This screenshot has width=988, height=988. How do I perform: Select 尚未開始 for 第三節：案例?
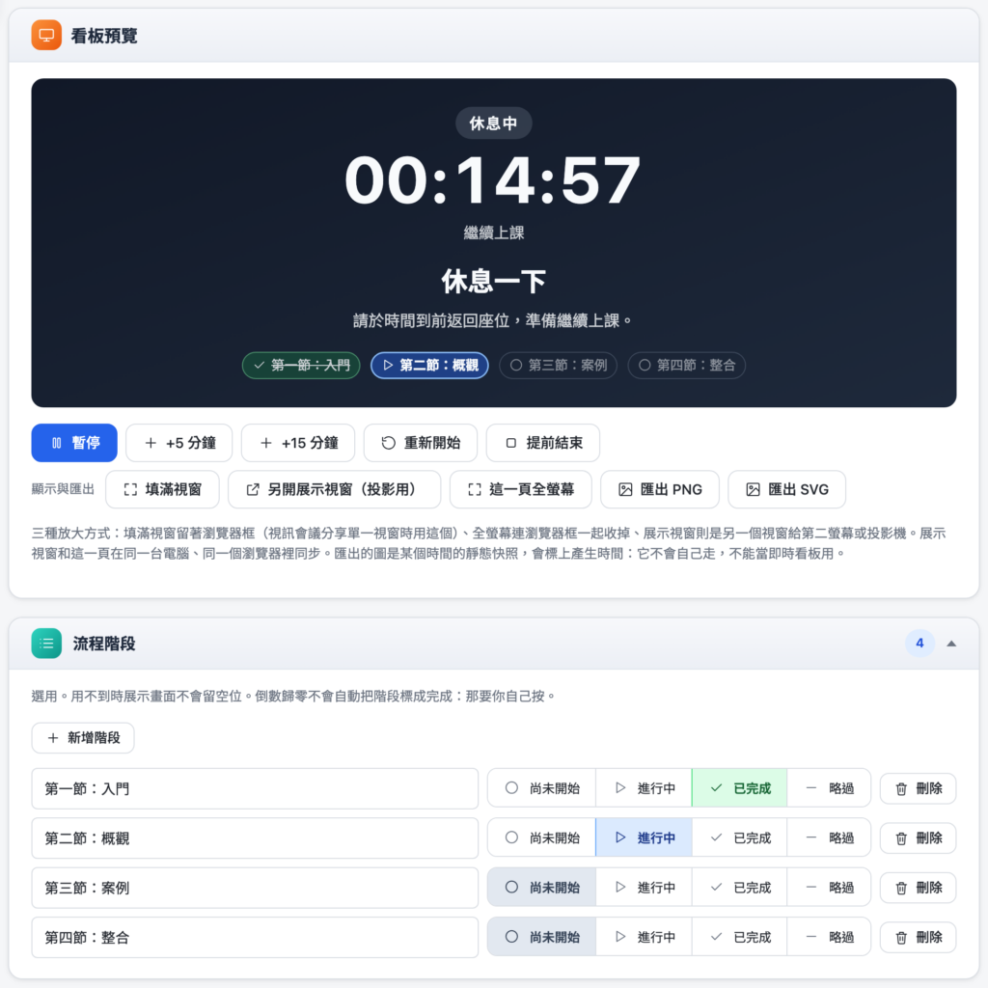tap(542, 888)
